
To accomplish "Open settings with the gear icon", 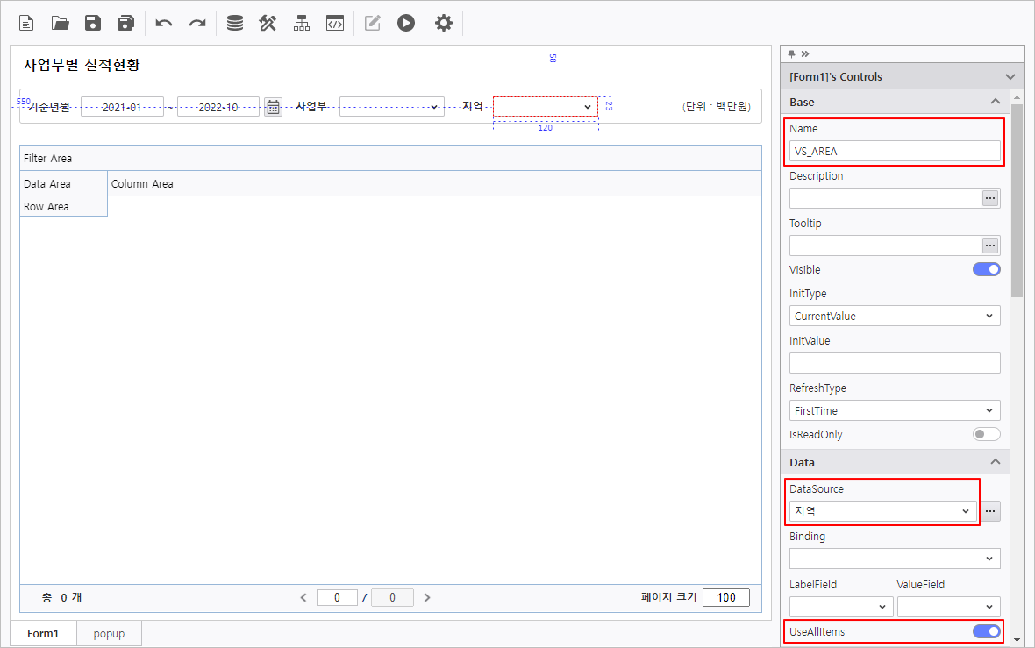I will pos(444,24).
